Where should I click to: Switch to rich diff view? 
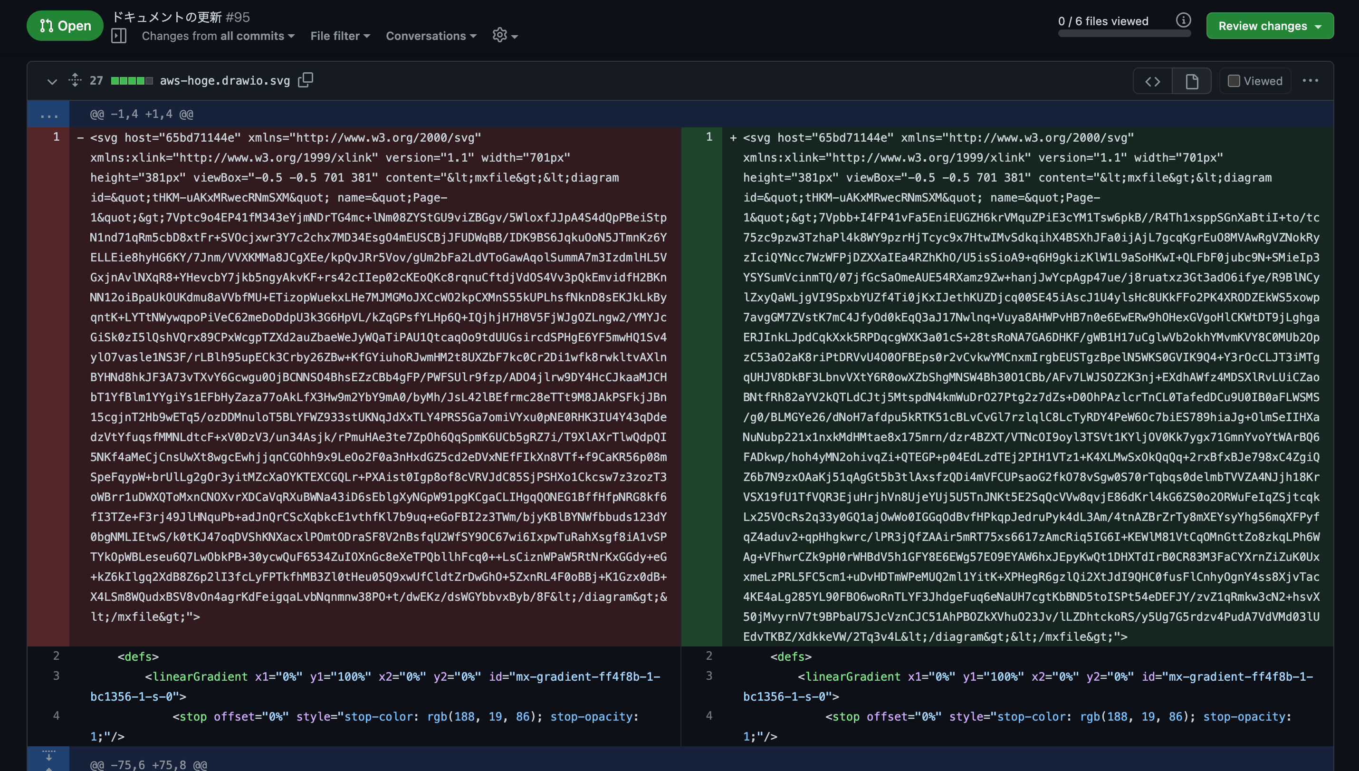coord(1191,81)
